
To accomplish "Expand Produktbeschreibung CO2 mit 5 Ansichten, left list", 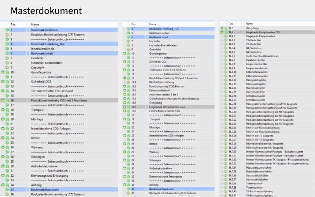I will (x=3, y=100).
